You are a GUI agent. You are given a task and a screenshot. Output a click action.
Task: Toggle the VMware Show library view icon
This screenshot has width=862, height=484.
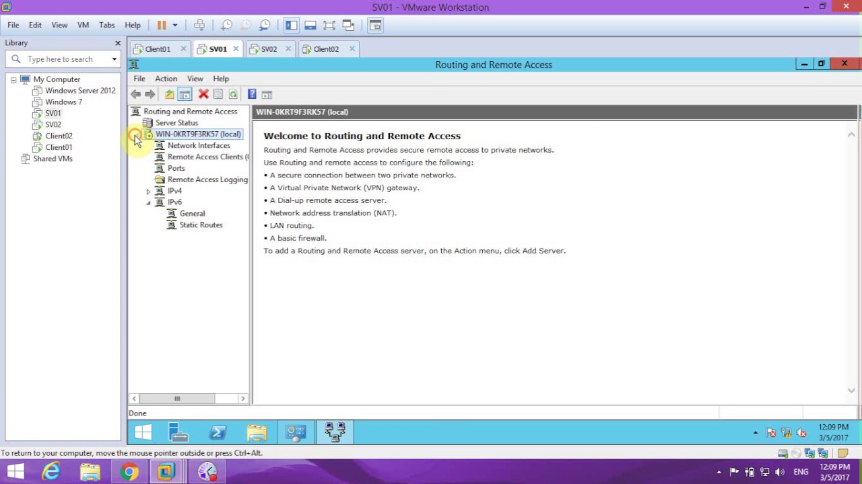(292, 25)
